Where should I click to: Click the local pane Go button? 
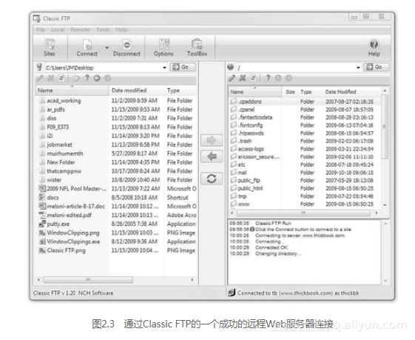183,67
